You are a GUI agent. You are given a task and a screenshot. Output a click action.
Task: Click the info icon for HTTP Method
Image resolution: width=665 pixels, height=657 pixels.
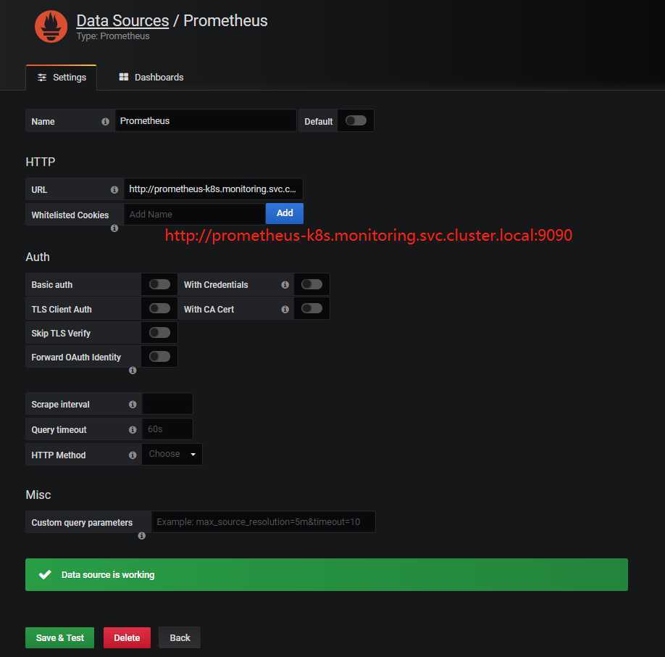[133, 455]
